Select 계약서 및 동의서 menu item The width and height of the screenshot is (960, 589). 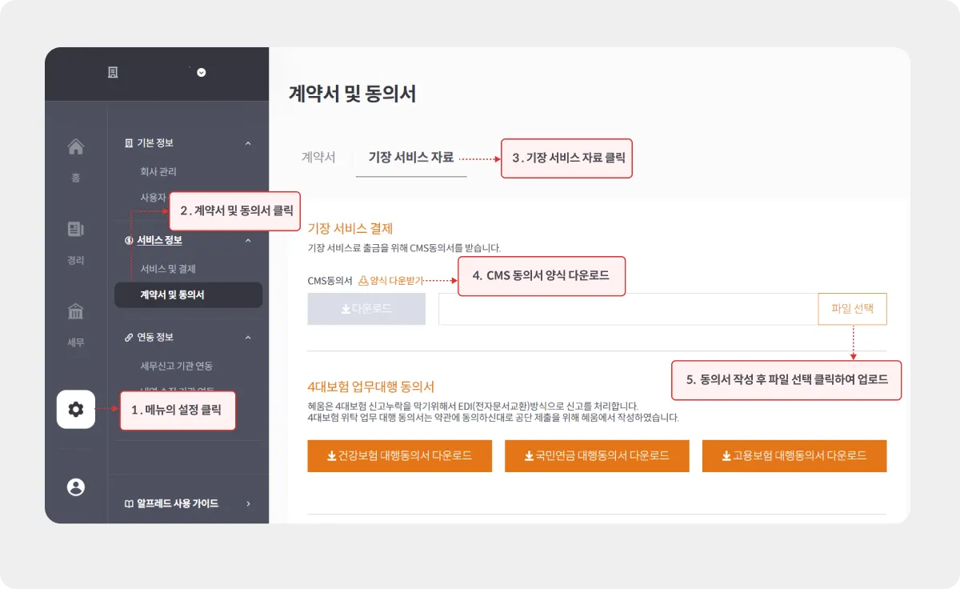tap(189, 295)
